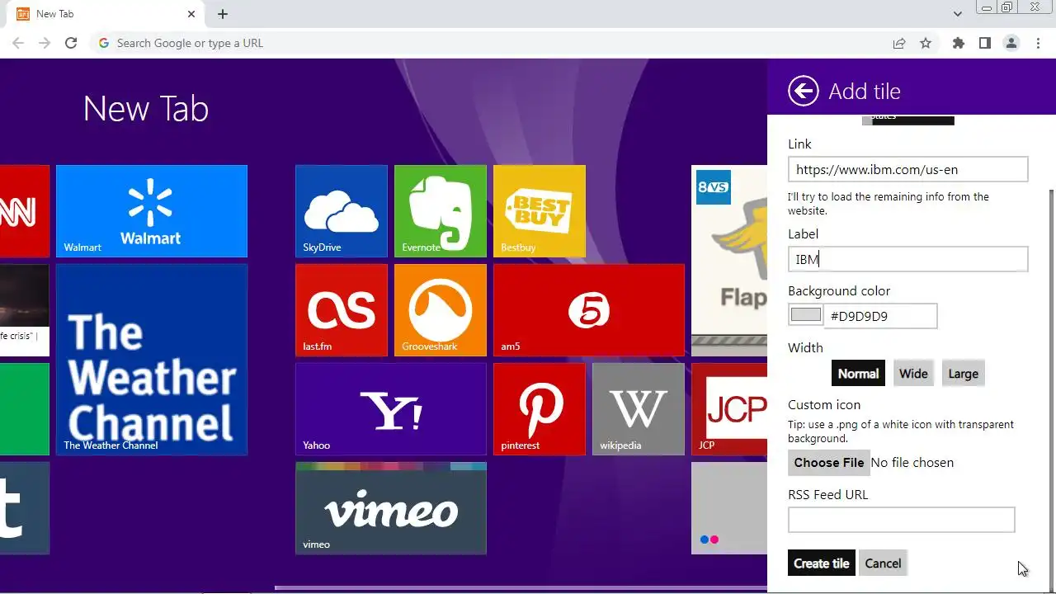The image size is (1056, 594).
Task: Open the SkyDrive tile
Action: [x=342, y=211]
